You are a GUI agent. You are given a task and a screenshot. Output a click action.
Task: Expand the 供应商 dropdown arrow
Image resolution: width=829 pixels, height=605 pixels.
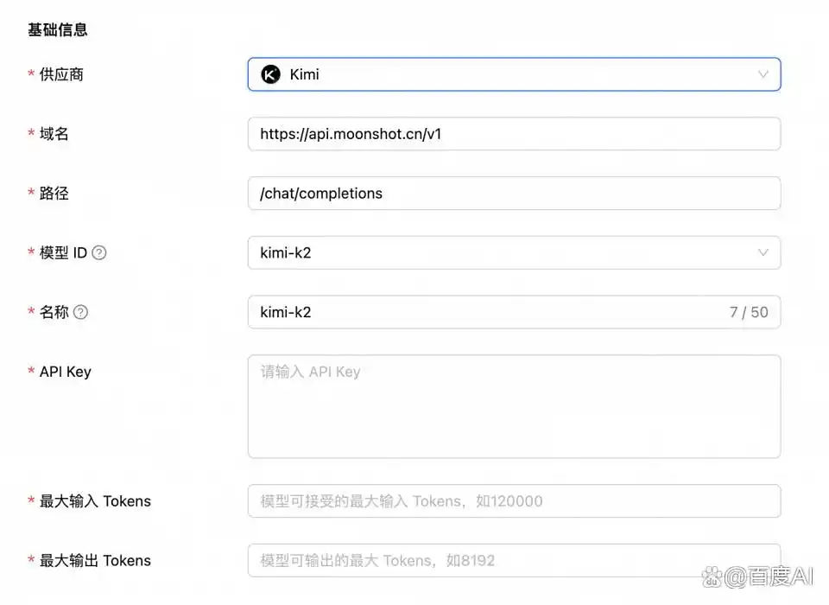coord(763,74)
